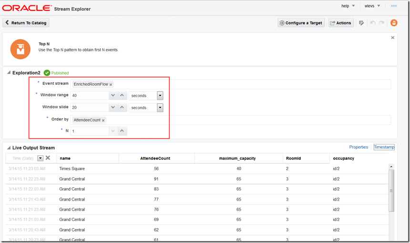The height and width of the screenshot is (243, 410).
Task: Open Window slide units dropdown
Action: pos(160,108)
